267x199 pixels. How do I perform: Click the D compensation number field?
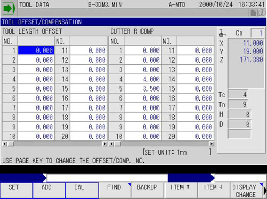pyautogui.click(x=239, y=125)
